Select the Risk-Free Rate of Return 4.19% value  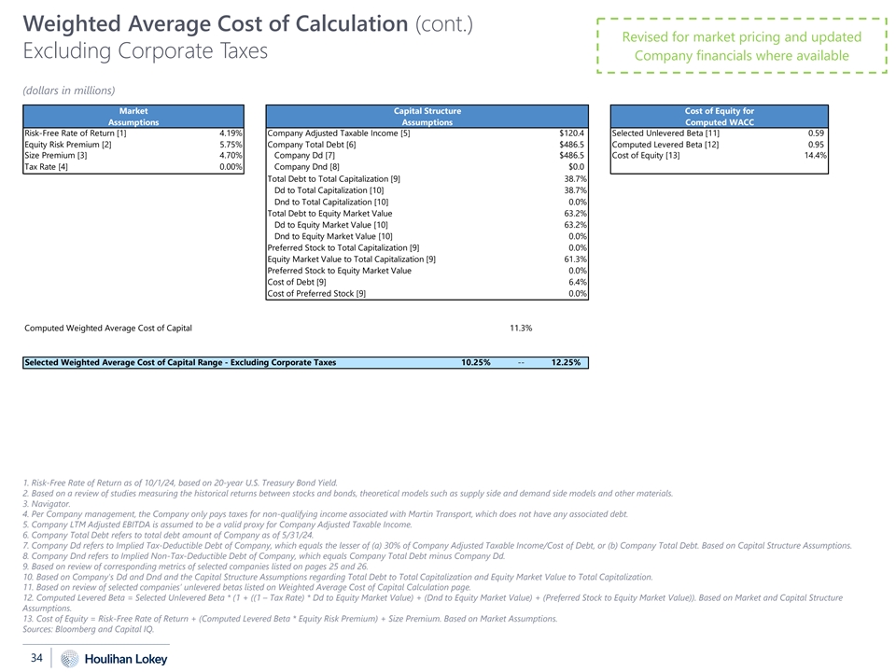[x=228, y=133]
